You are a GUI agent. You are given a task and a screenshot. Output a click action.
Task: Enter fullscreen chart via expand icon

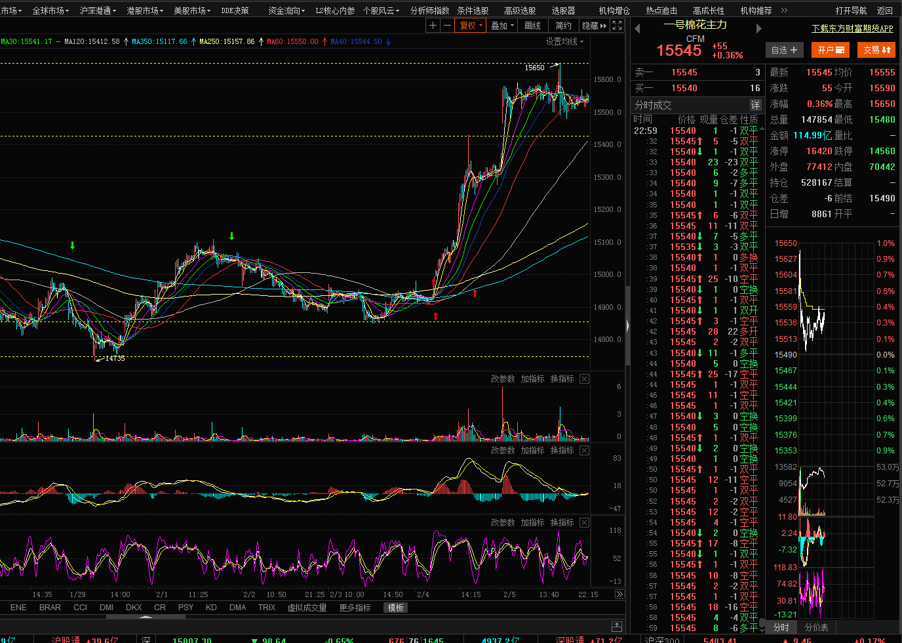pos(617,26)
